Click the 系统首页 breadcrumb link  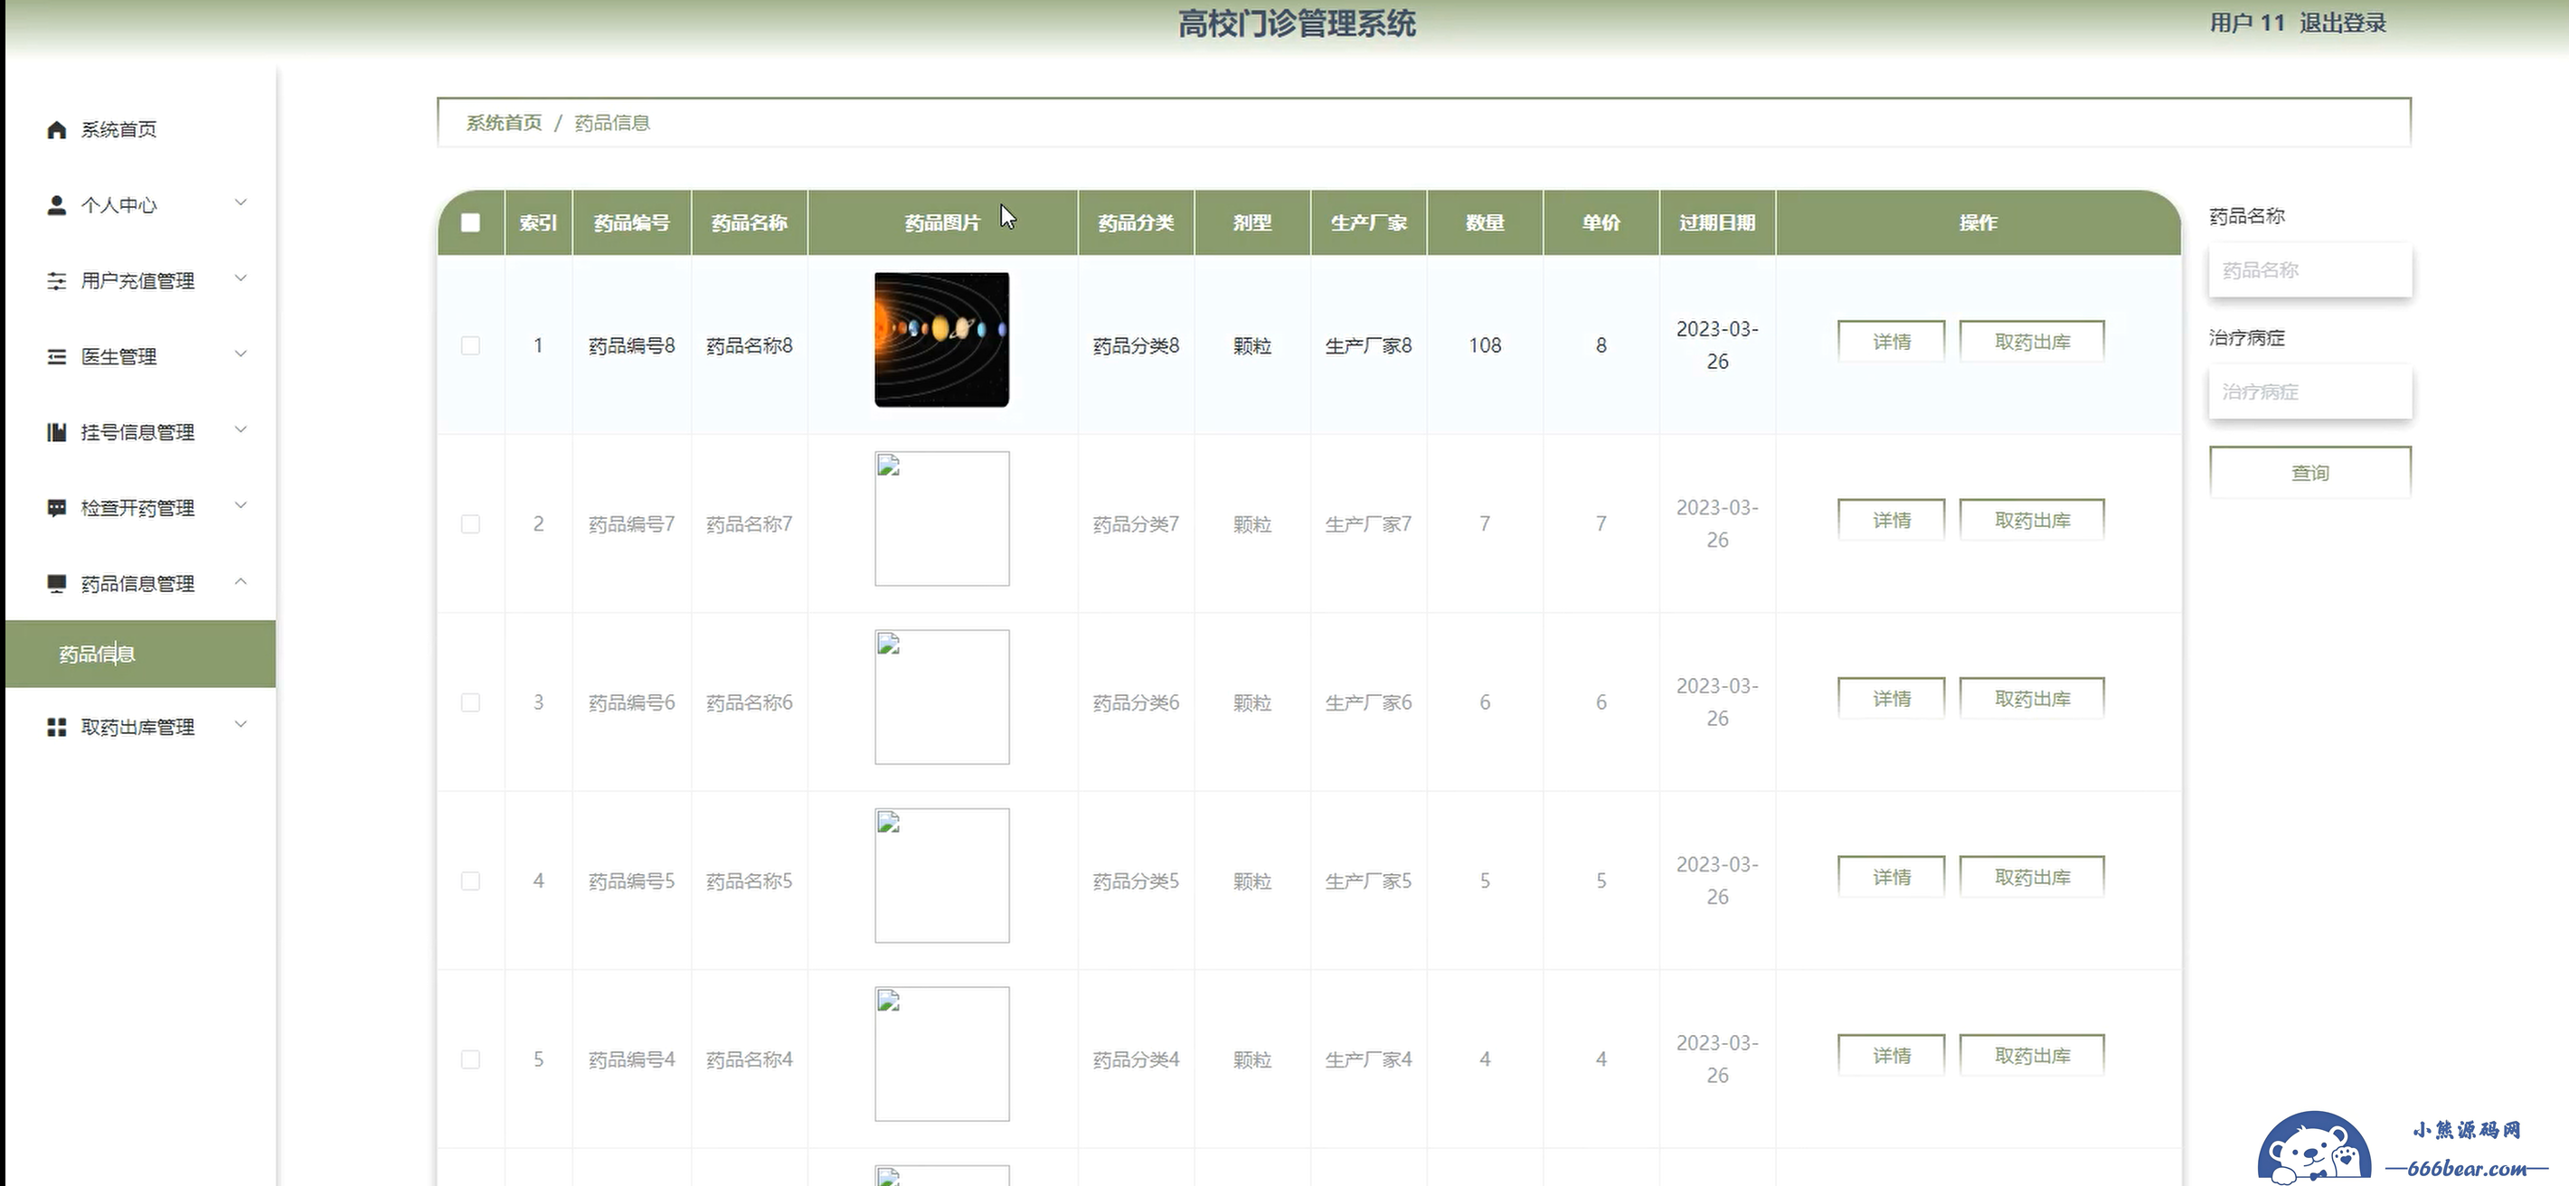pyautogui.click(x=505, y=123)
